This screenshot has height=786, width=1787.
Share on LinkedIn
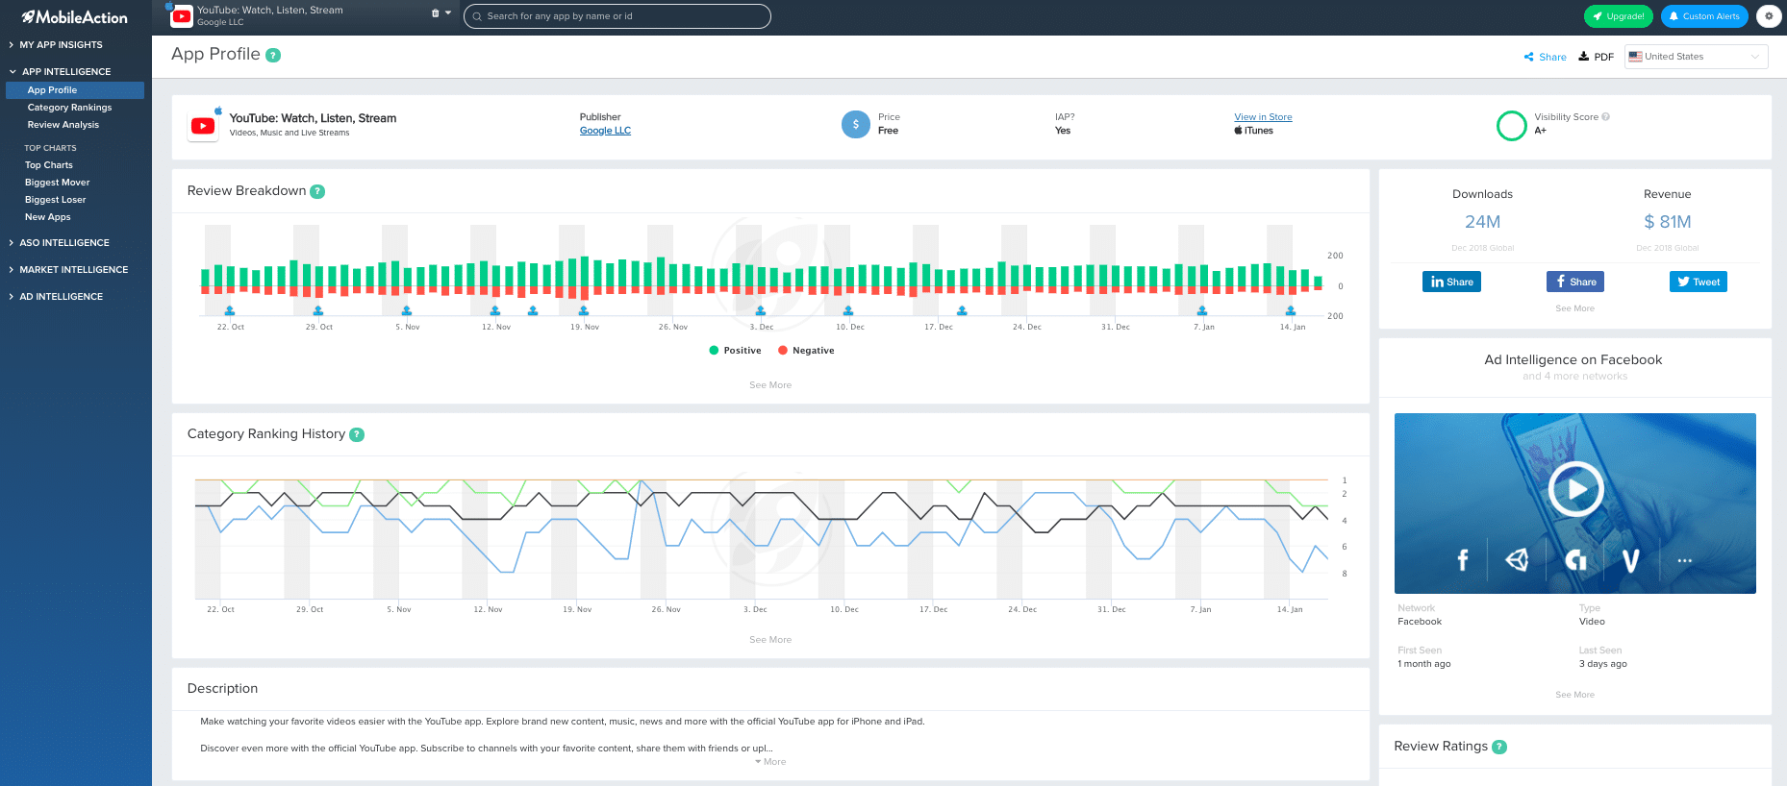click(x=1451, y=282)
